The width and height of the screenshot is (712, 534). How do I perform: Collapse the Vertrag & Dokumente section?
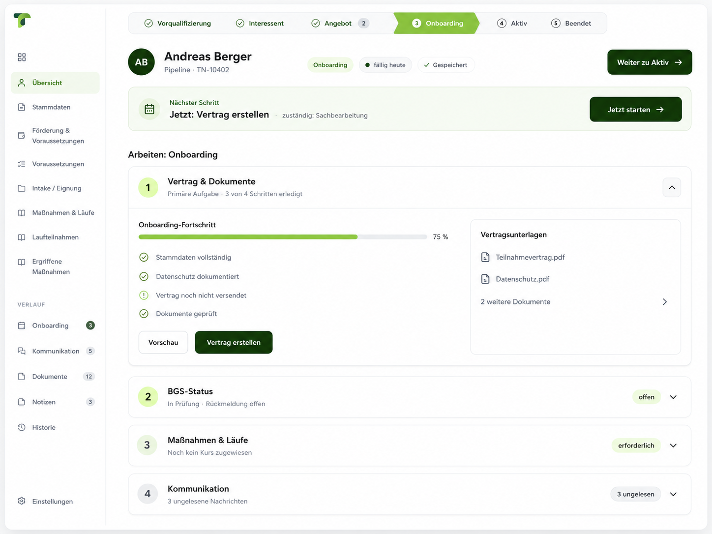point(672,187)
